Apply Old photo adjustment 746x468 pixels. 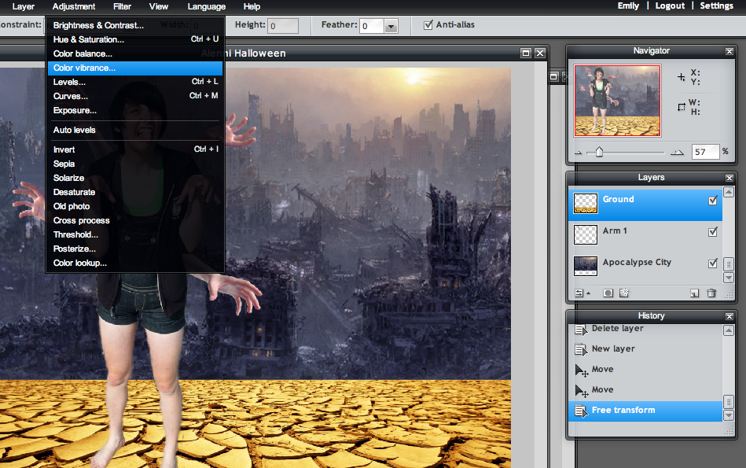click(x=135, y=206)
